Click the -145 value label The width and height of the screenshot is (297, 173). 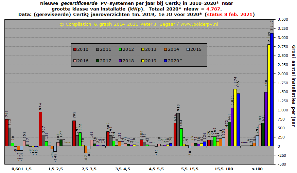click(x=55, y=157)
